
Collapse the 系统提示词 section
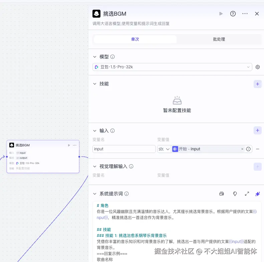pos(95,194)
